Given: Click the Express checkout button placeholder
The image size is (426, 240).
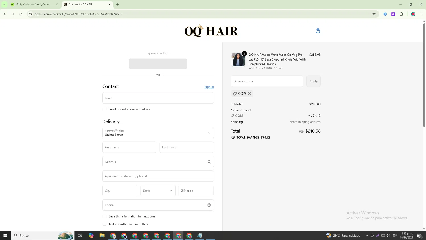Looking at the screenshot, I should [x=158, y=64].
